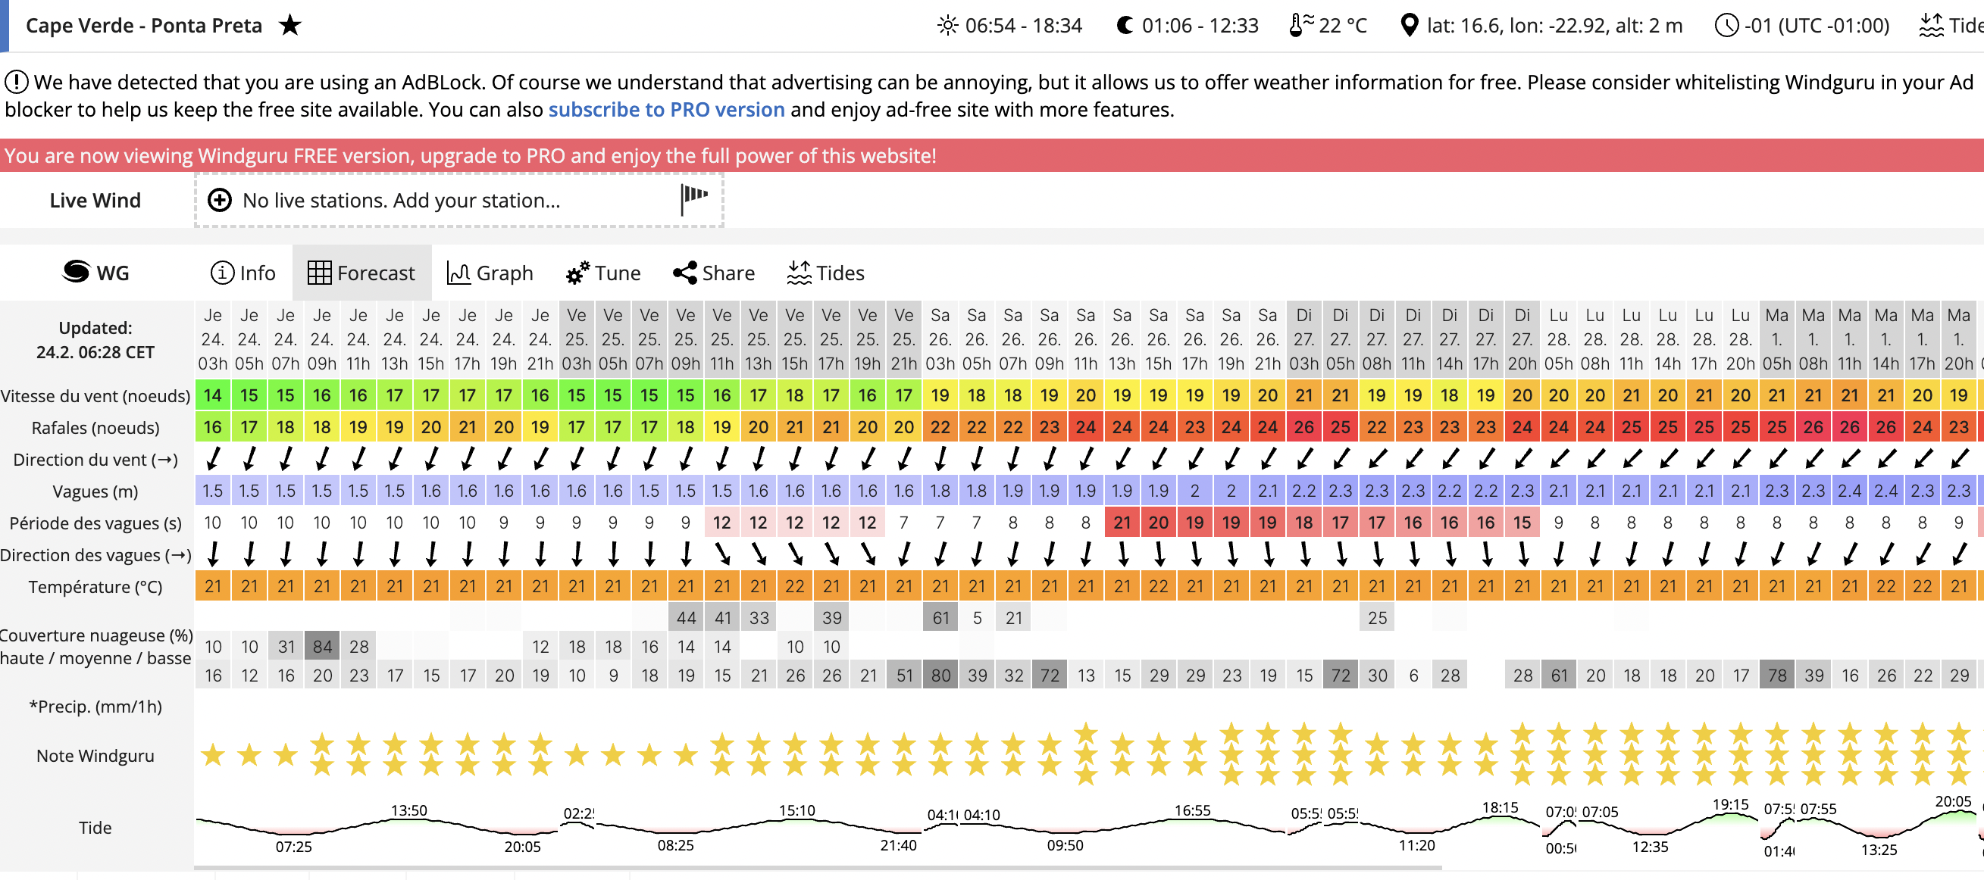Click the timezone clock icon

1726,26
